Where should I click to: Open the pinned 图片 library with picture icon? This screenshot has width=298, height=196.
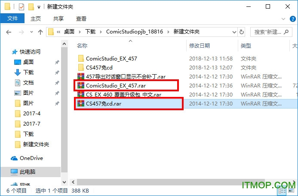pos(28,93)
